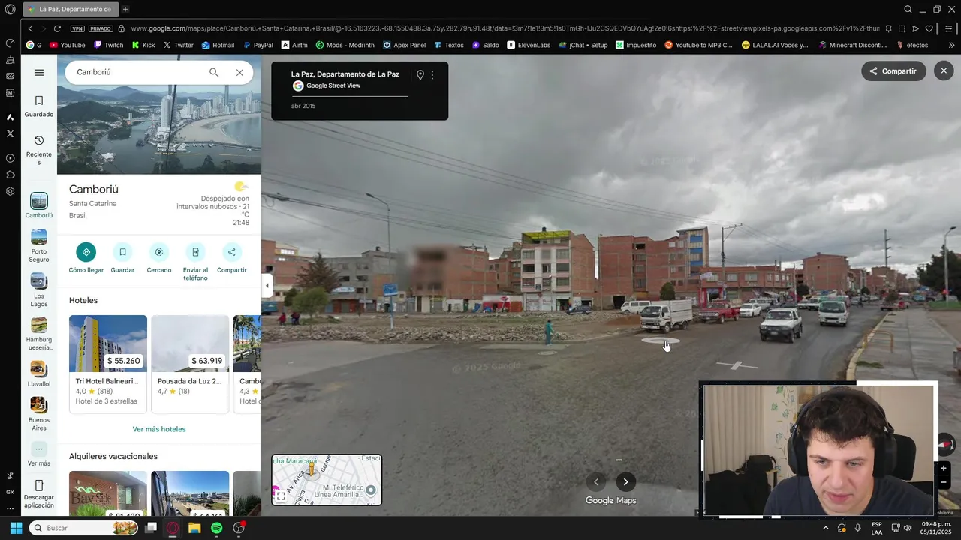
Task: Close Street View with the X button
Action: click(x=944, y=70)
